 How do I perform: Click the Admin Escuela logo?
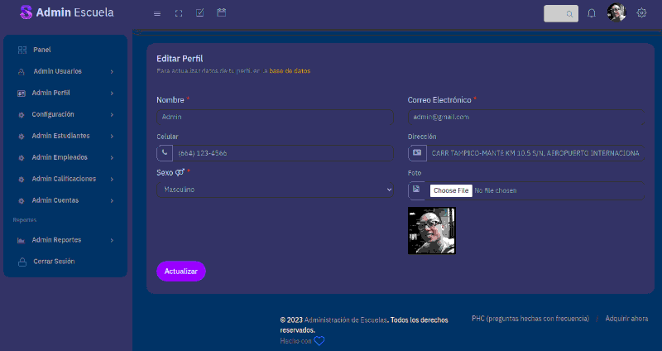(66, 13)
